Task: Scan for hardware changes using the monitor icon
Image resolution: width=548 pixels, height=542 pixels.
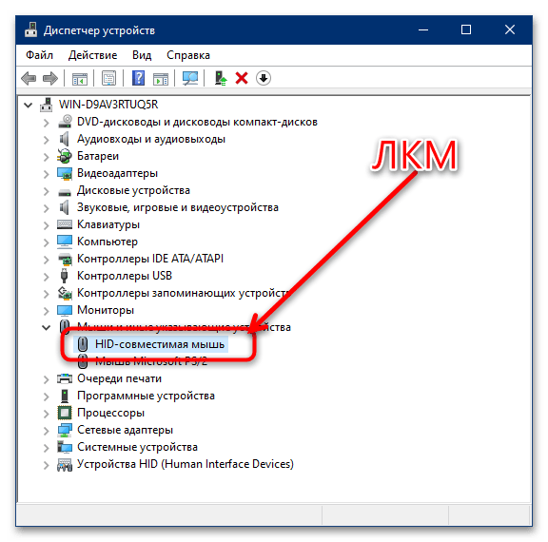Action: [190, 78]
